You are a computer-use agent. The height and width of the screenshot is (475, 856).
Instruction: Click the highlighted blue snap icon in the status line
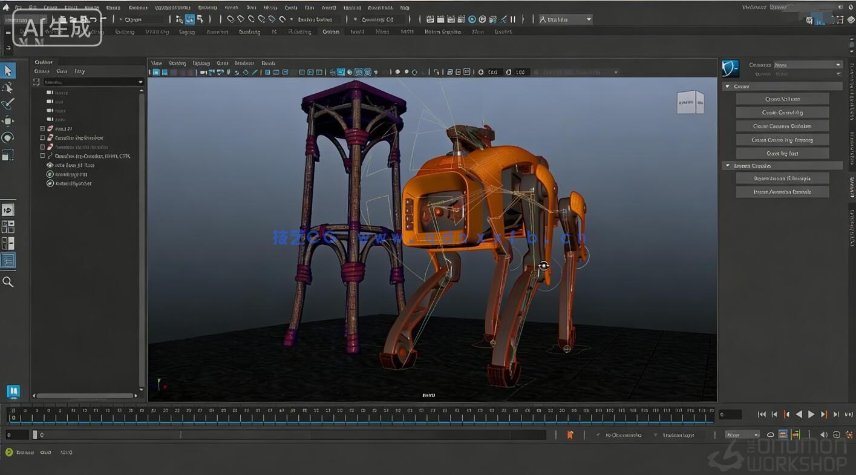189,19
